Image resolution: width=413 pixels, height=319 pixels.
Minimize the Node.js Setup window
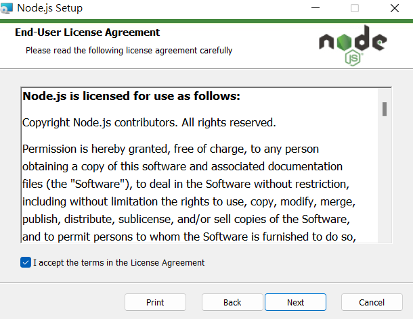316,9
